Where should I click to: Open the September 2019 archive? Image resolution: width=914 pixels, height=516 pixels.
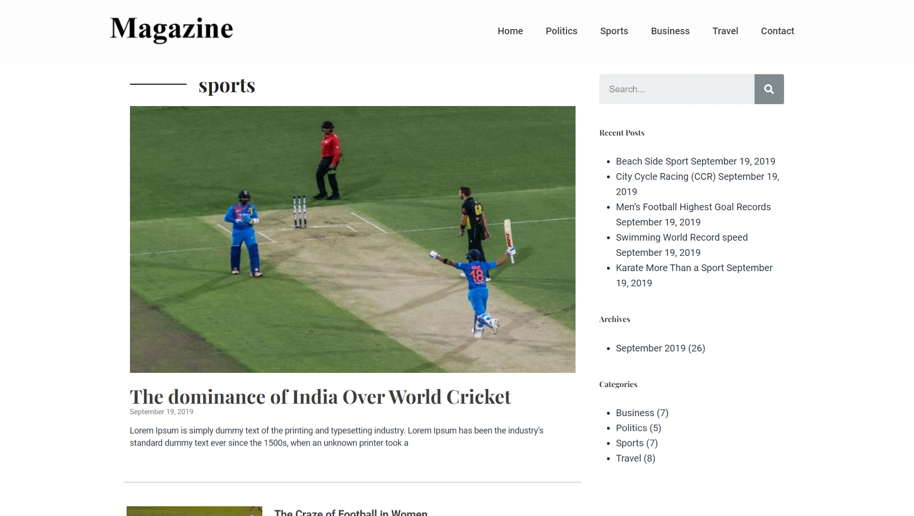650,348
